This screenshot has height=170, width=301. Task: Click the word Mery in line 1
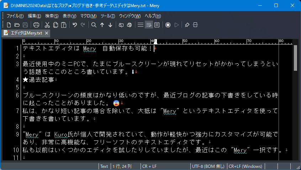pos(90,48)
